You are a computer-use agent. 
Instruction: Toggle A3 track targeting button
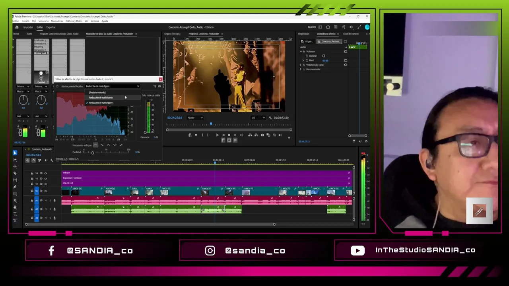pyautogui.click(x=37, y=218)
